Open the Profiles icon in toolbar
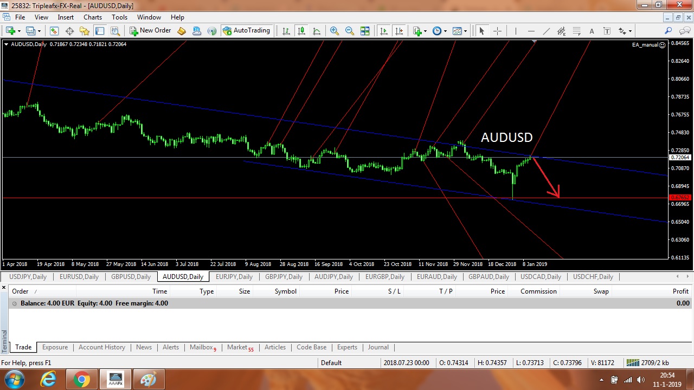The height and width of the screenshot is (390, 694). point(31,31)
